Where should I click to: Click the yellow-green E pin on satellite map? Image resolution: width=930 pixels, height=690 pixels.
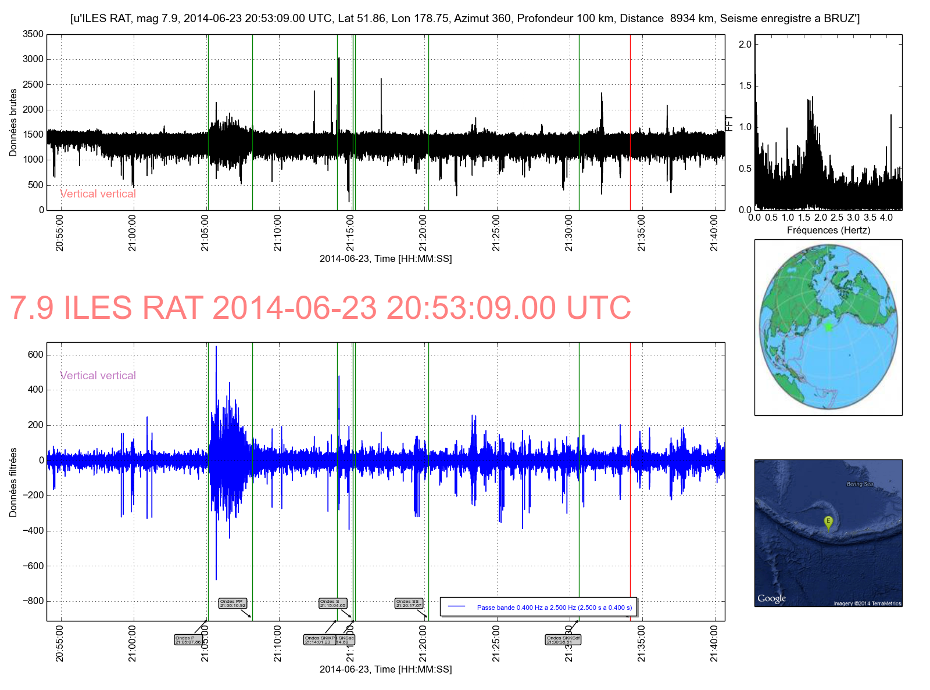pyautogui.click(x=828, y=522)
